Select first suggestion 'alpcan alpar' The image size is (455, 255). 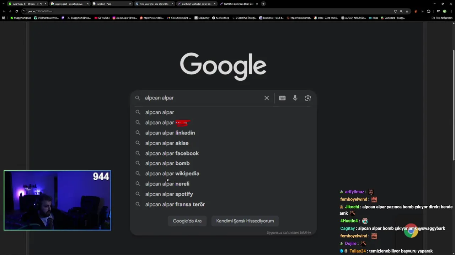[223, 112]
